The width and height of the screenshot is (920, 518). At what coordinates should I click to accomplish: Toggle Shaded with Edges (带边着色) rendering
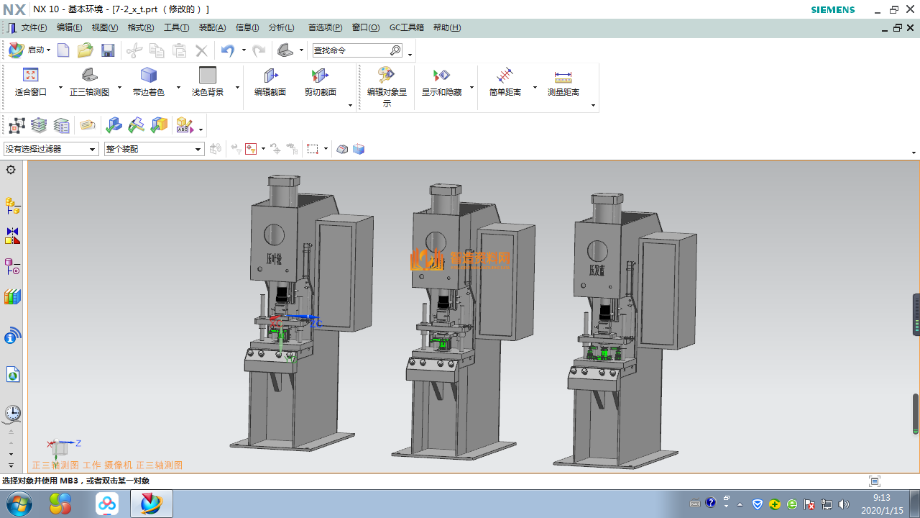pos(149,76)
